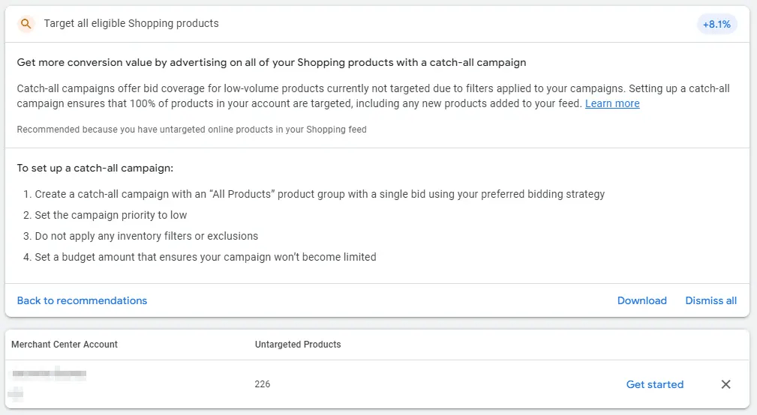
Task: Click the 226 untargeted products value
Action: click(x=263, y=384)
